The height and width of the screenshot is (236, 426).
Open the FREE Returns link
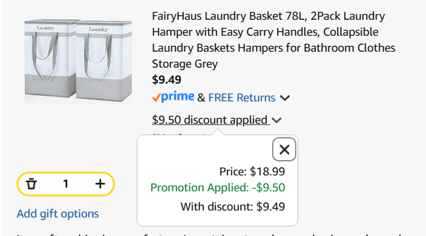click(x=242, y=98)
